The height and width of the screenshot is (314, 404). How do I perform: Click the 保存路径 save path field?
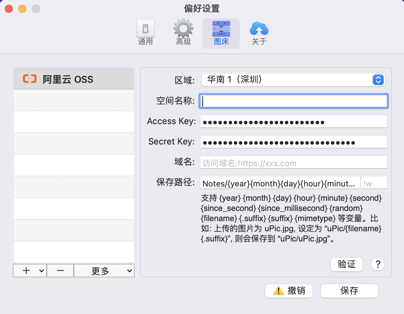(280, 183)
